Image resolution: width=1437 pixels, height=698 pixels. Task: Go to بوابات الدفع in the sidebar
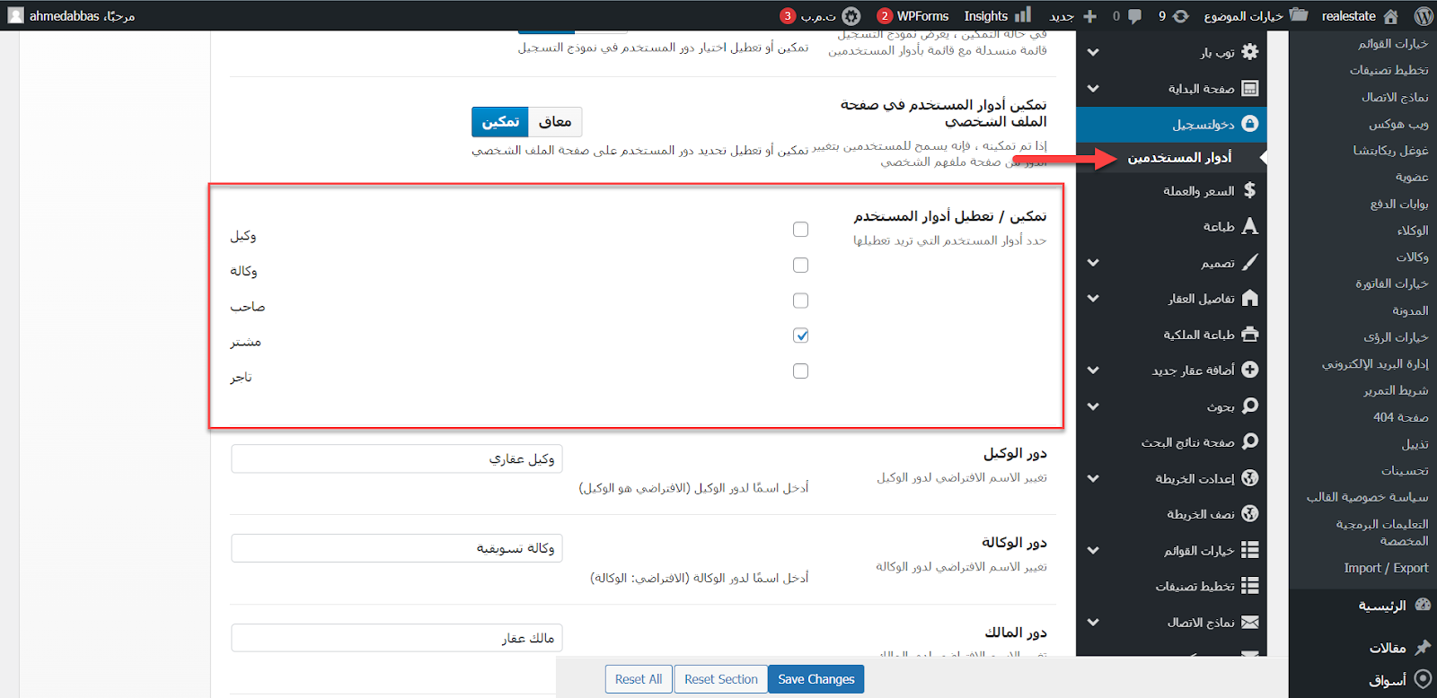(1399, 204)
